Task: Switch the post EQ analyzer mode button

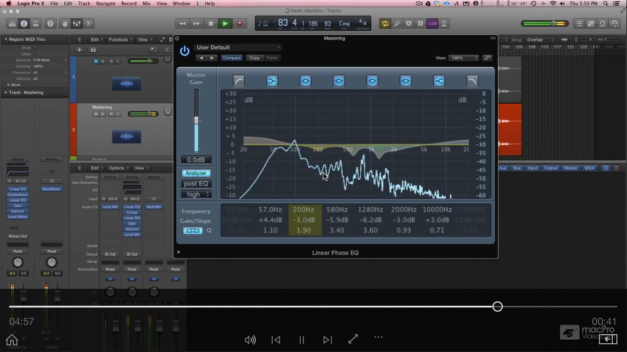Action: [x=196, y=184]
